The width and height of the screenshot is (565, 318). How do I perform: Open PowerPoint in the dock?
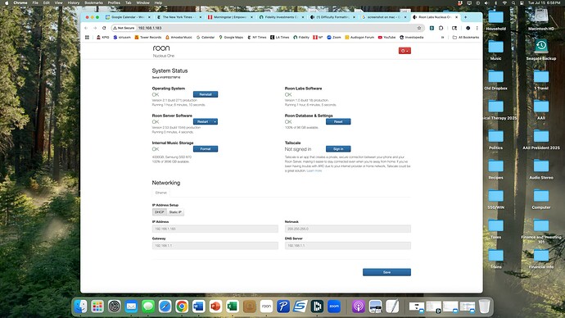(x=215, y=307)
